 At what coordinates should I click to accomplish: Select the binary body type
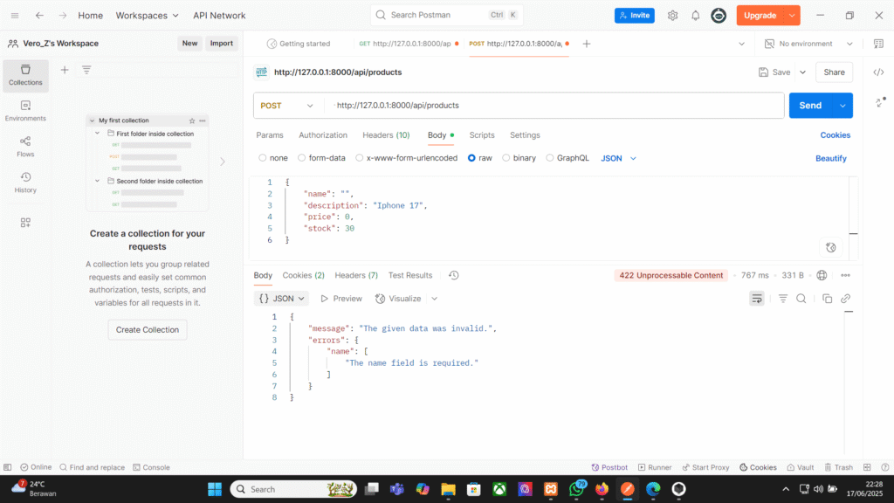click(x=519, y=158)
